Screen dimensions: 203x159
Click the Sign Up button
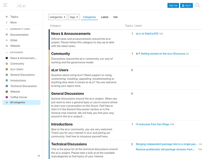tap(173, 5)
